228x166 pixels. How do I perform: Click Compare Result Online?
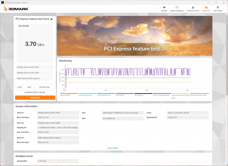click(x=35, y=92)
